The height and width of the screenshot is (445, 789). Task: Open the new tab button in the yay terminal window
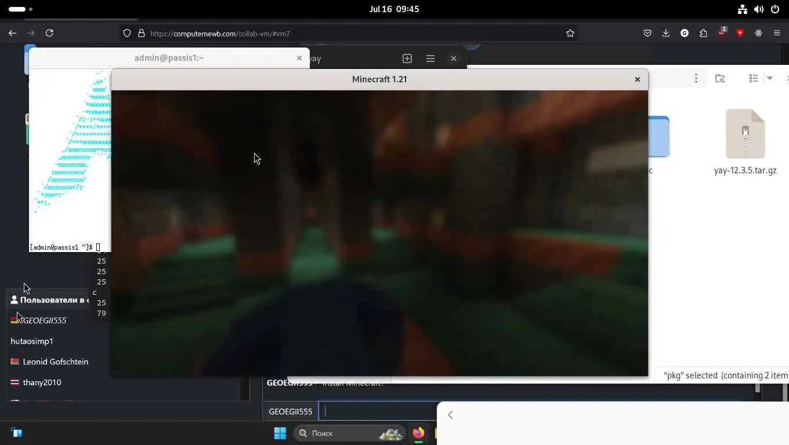point(407,58)
